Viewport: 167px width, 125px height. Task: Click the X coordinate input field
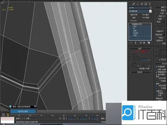tap(71, 119)
